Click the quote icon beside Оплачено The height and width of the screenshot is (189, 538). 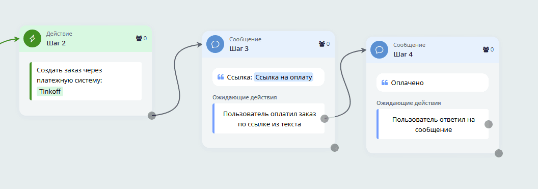pos(385,83)
